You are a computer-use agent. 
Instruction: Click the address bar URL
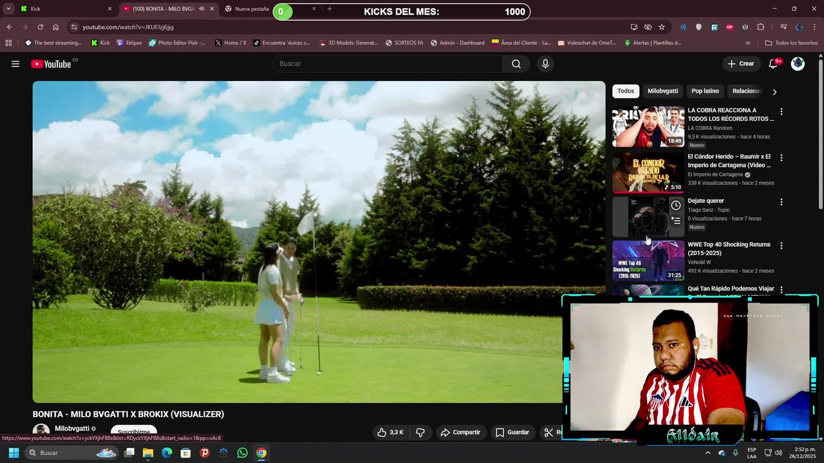[x=128, y=27]
